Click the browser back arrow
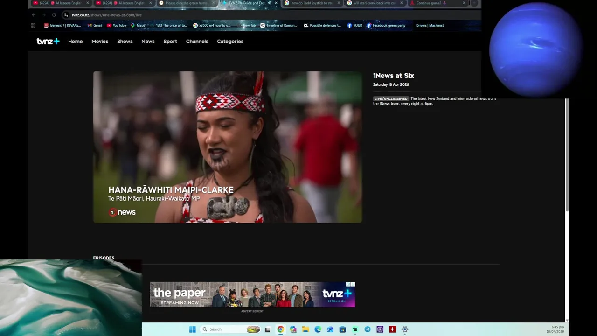The width and height of the screenshot is (597, 336). click(34, 15)
